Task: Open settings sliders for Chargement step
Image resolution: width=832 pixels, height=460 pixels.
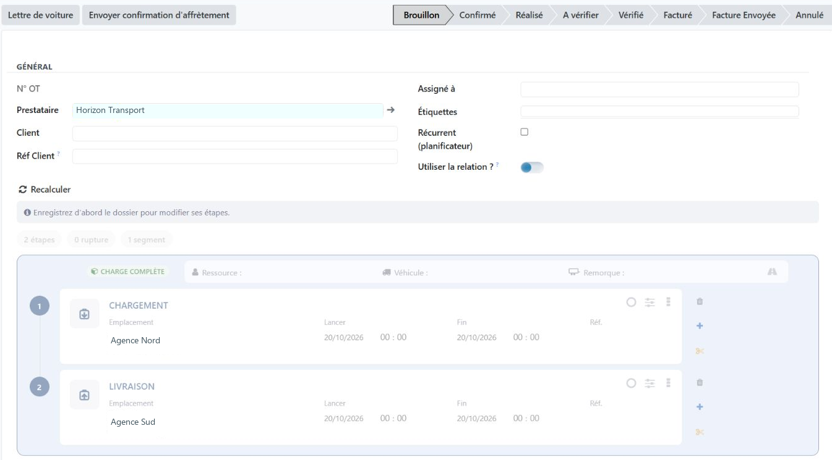Action: point(650,302)
